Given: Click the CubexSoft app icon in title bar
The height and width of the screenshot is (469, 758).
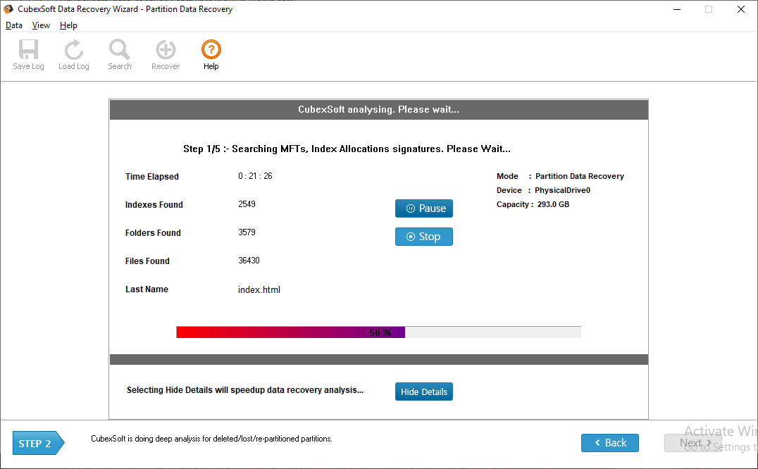Looking at the screenshot, I should coord(8,9).
